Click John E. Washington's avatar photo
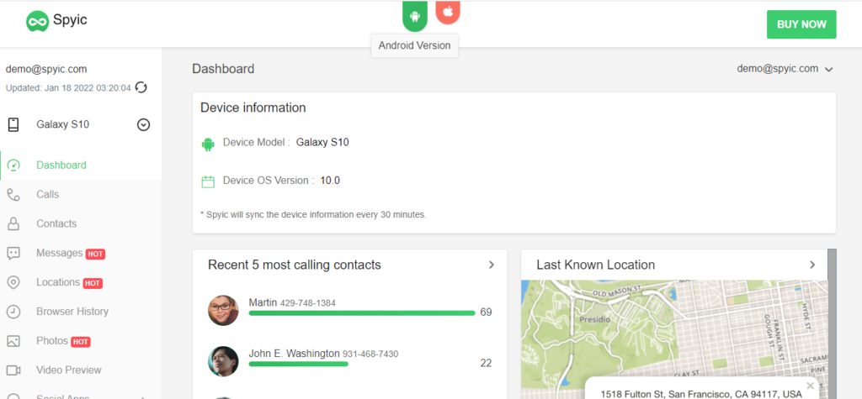The height and width of the screenshot is (399, 862). tap(223, 361)
